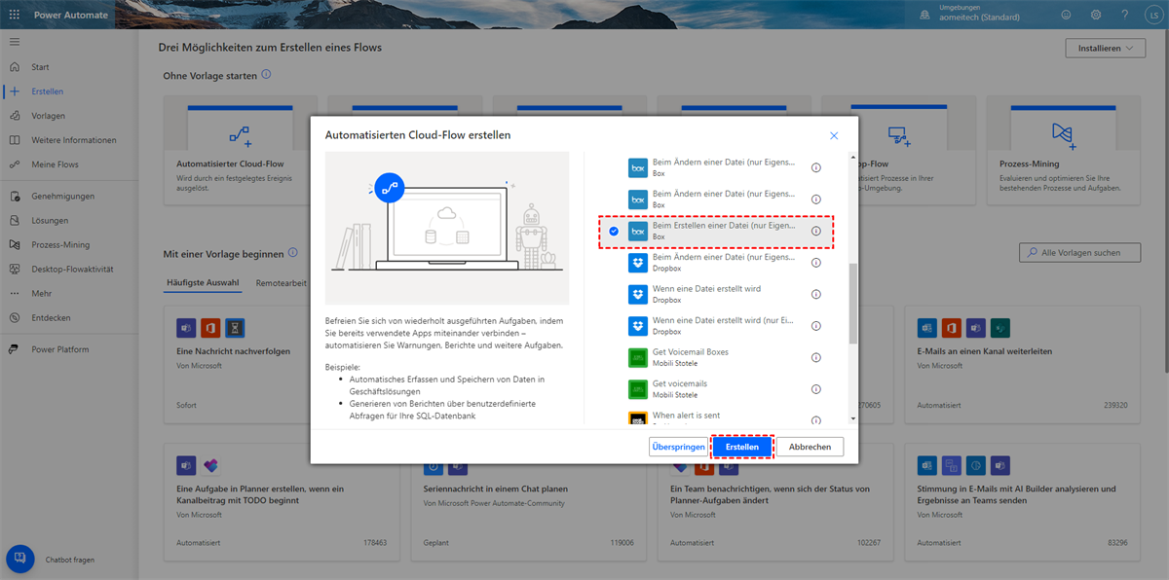Open the Installieren dropdown
Screen dimensions: 1169x580
[1105, 48]
